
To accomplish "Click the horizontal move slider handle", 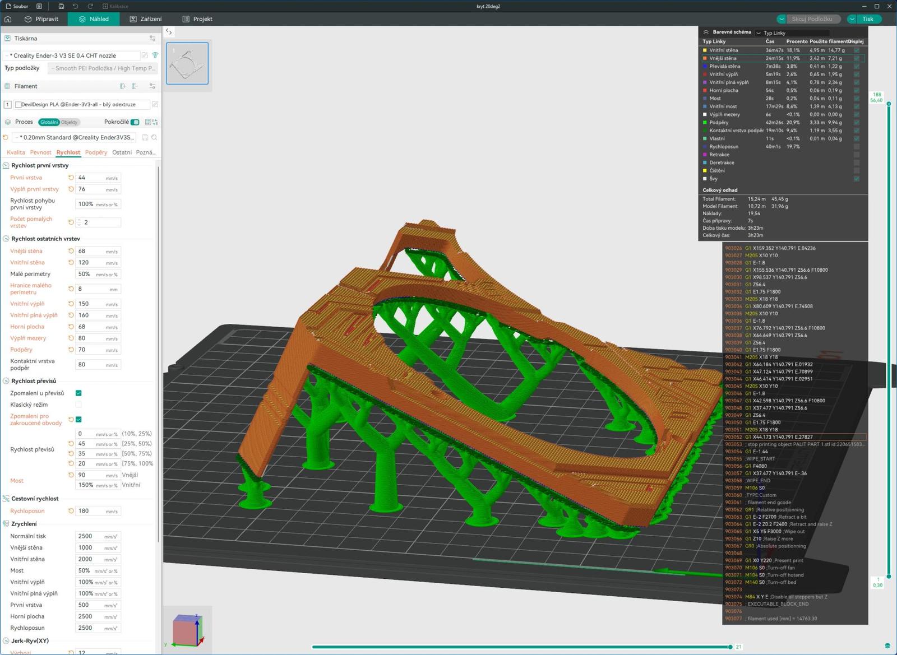I will pyautogui.click(x=730, y=647).
